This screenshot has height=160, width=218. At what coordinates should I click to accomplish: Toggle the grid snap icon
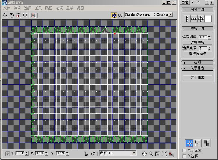[171, 154]
